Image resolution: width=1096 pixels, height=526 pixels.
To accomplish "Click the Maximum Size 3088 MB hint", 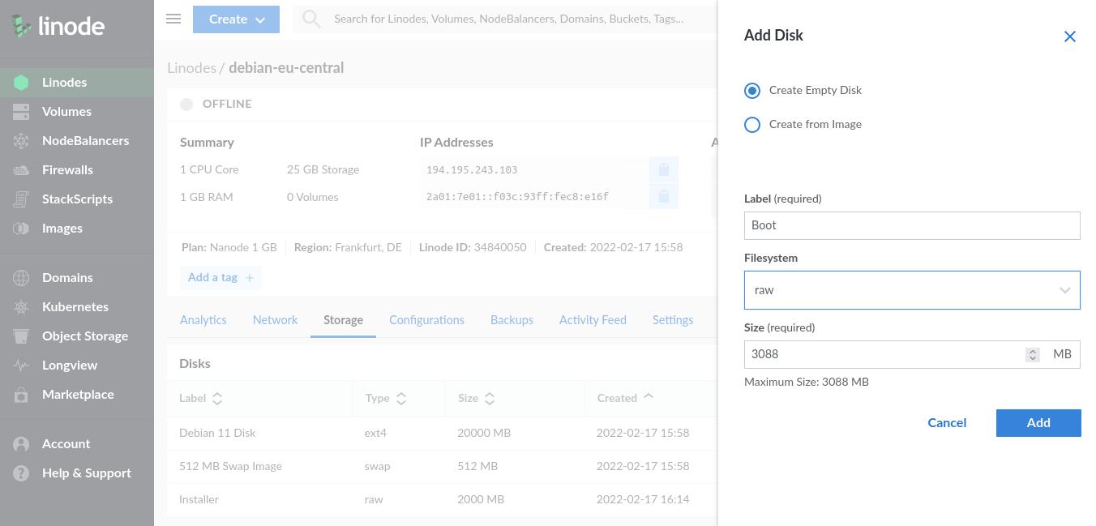I will [x=807, y=383].
